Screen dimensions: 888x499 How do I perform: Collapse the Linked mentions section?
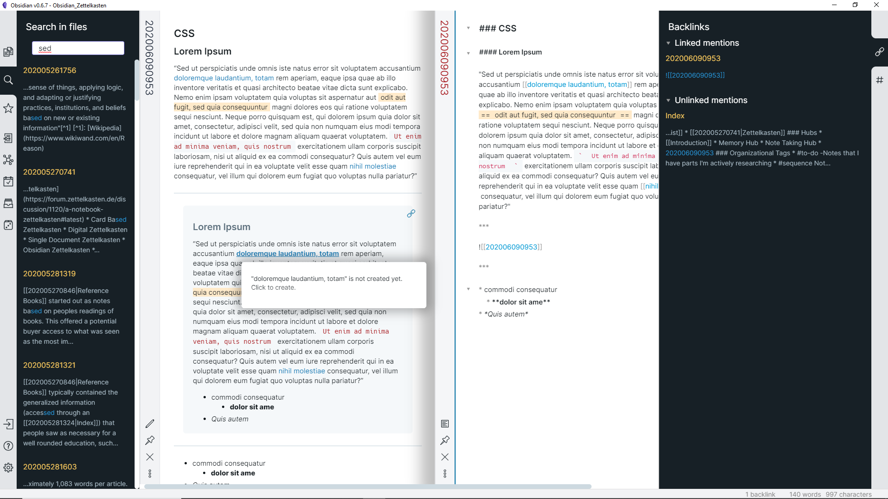pos(668,43)
